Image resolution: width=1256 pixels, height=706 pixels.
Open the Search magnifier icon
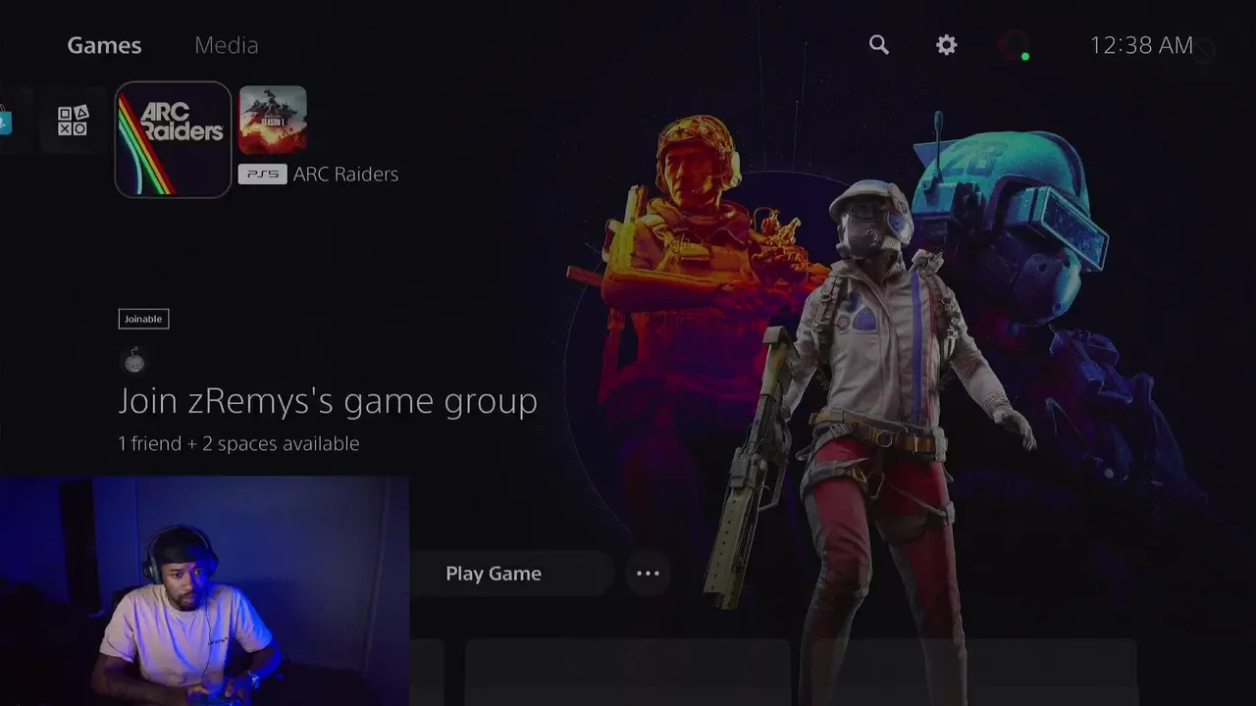879,45
